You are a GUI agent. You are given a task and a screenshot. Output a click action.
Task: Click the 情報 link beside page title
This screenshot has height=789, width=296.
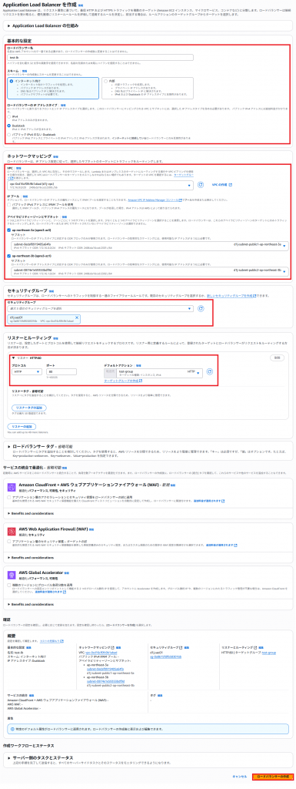(x=80, y=5)
